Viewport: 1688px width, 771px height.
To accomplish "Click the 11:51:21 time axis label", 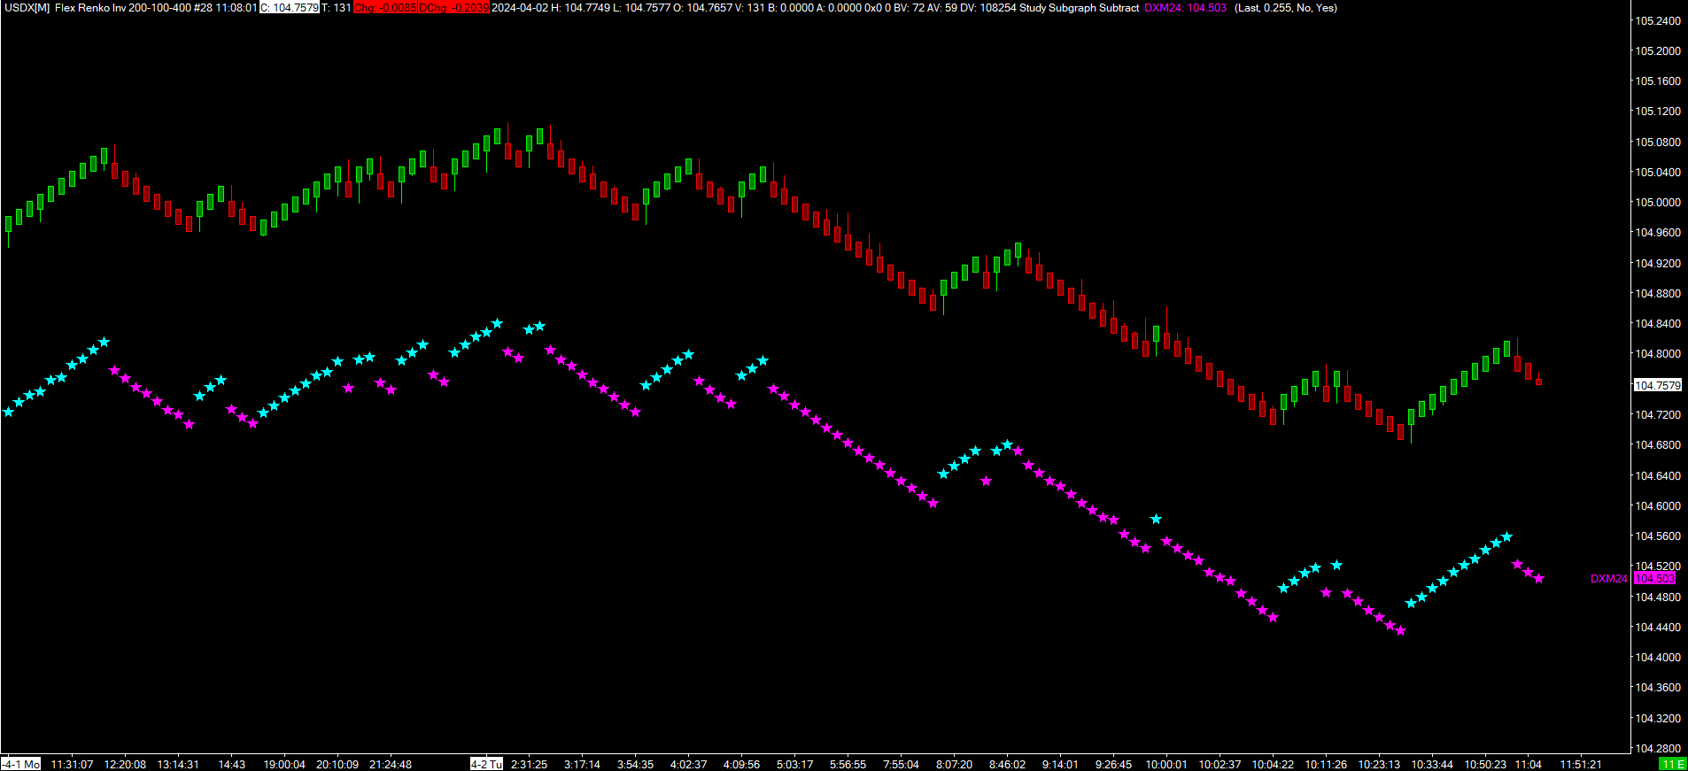I will coord(1581,764).
